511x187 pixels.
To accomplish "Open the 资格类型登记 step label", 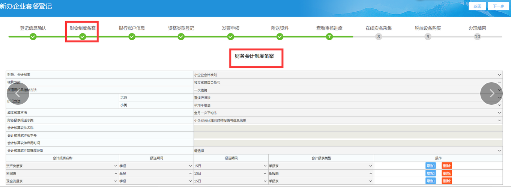I will tap(181, 28).
